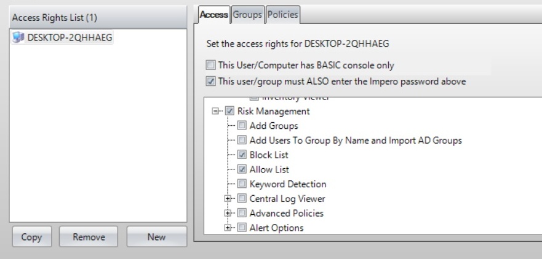Select the Access tab
542x259 pixels.
tap(214, 14)
